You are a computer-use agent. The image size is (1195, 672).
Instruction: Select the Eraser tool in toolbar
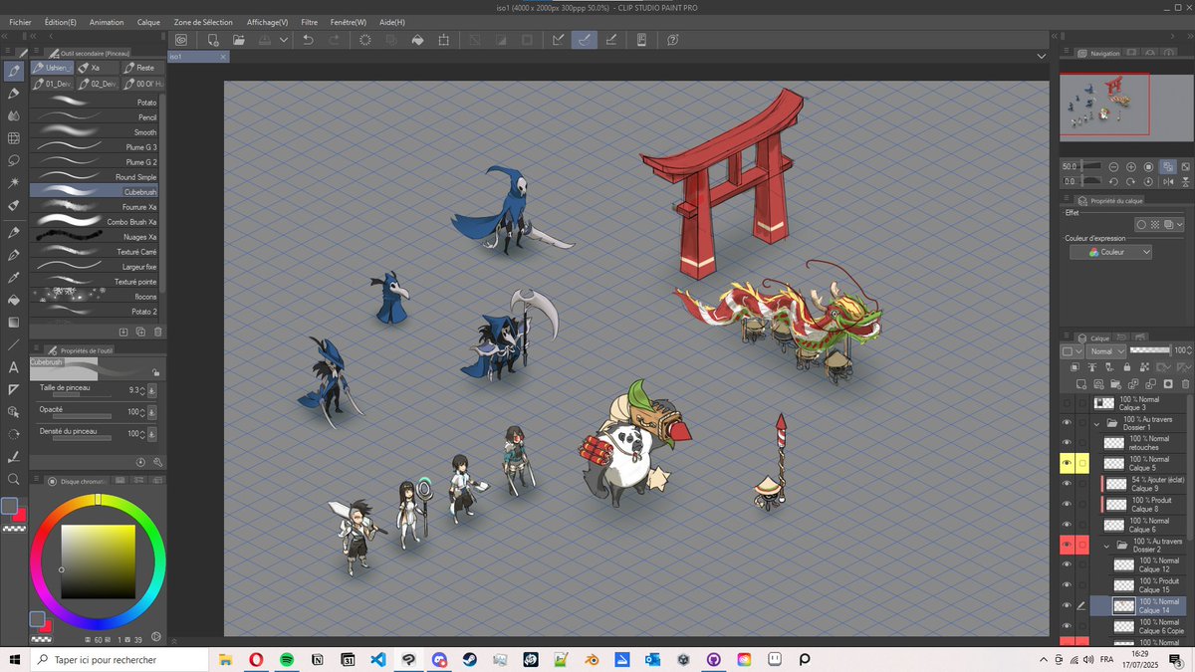click(14, 205)
